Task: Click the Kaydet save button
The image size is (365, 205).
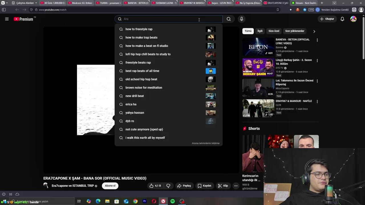Action: 204,186
